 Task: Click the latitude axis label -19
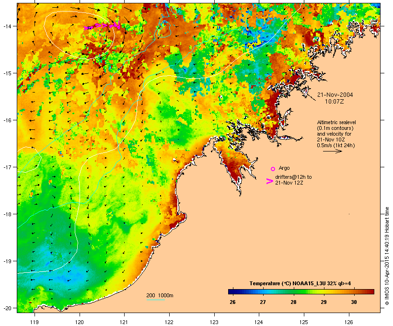click(7, 261)
